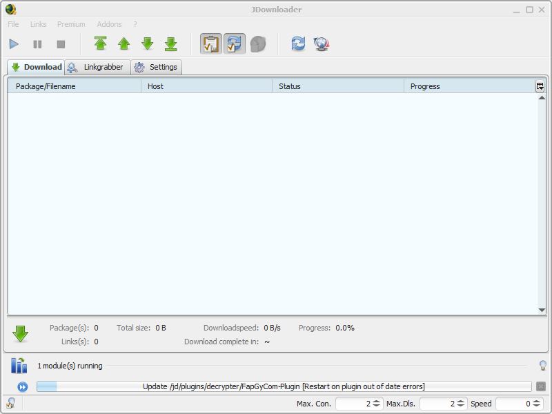
Task: Move selection to top of list
Action: [x=101, y=43]
